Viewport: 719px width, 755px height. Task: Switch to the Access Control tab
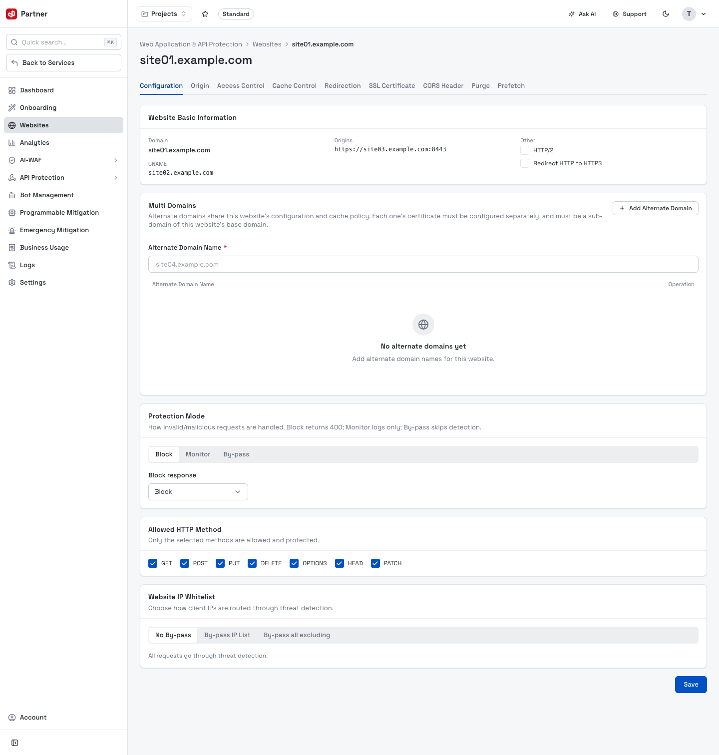click(x=241, y=86)
